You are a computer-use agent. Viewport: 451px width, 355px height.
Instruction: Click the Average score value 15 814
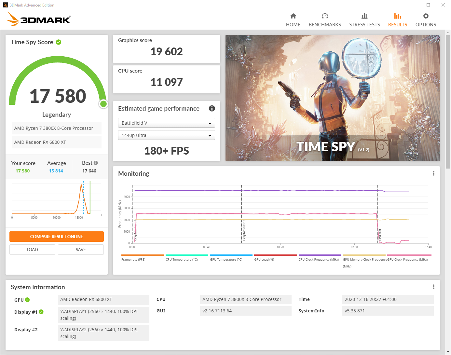pyautogui.click(x=56, y=171)
